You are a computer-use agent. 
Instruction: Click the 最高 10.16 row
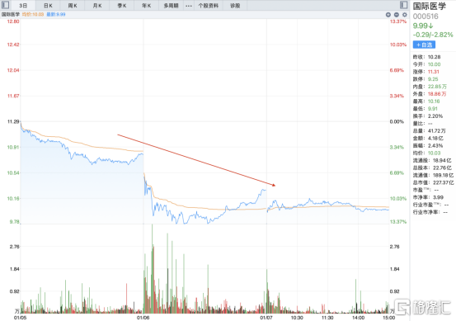pyautogui.click(x=426, y=101)
